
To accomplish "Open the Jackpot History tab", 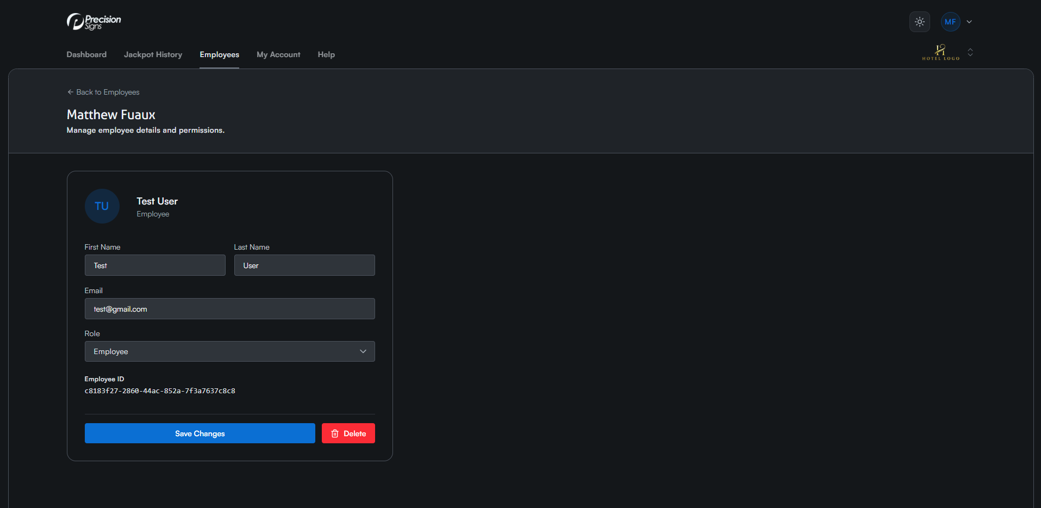I will [x=153, y=54].
